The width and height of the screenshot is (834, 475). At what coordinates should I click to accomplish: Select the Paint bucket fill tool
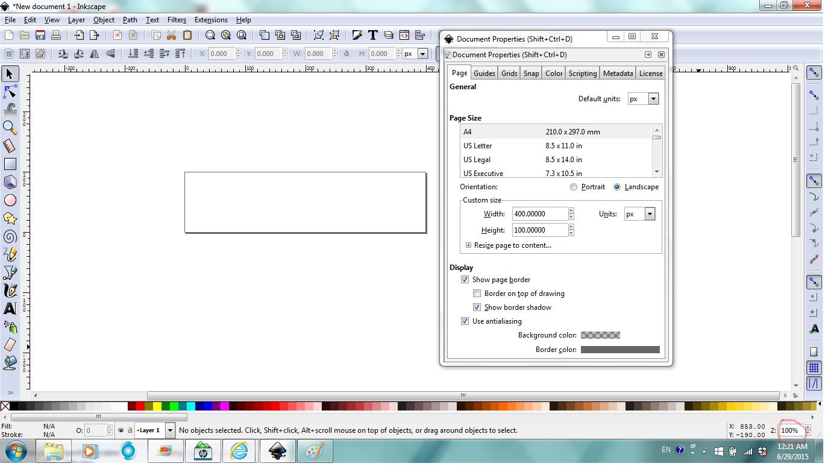10,363
